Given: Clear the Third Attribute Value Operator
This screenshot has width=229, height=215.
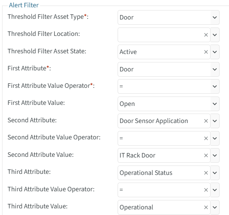Looking at the screenshot, I should (206, 190).
